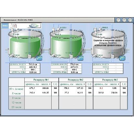Image resolution: width=134 pixels, height=134 pixels.
Task: Click the error message text on third tank
Action: (x=108, y=43)
